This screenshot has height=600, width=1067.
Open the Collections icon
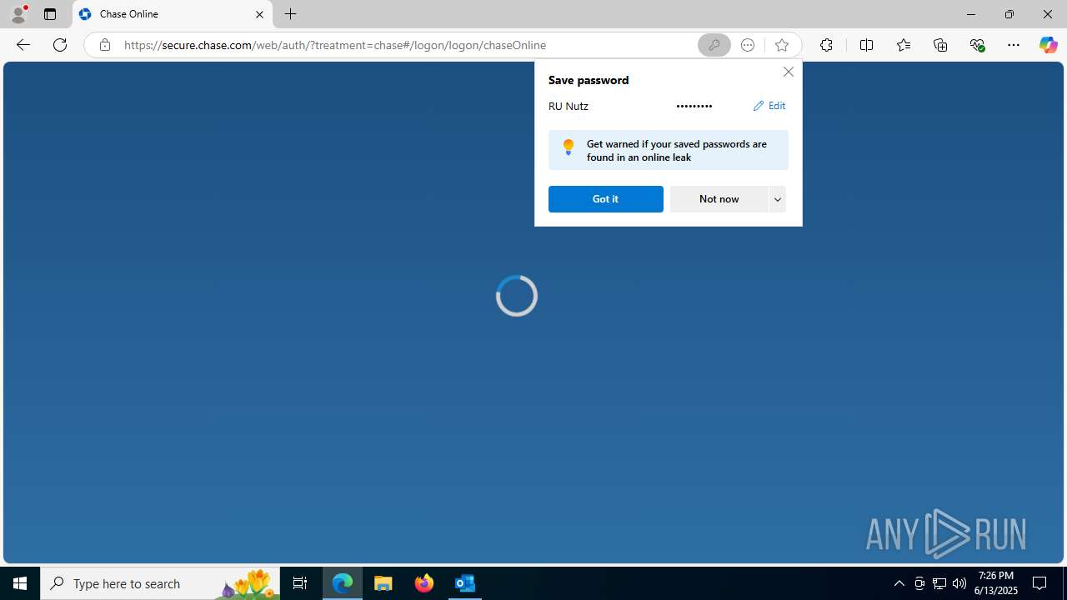tap(940, 45)
